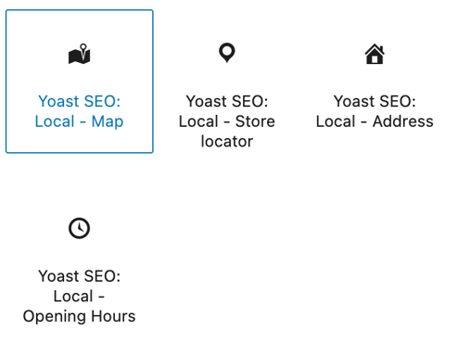The width and height of the screenshot is (458, 355).
Task: Click 'Yoast SEO:' text above Local - Store
Action: click(227, 101)
